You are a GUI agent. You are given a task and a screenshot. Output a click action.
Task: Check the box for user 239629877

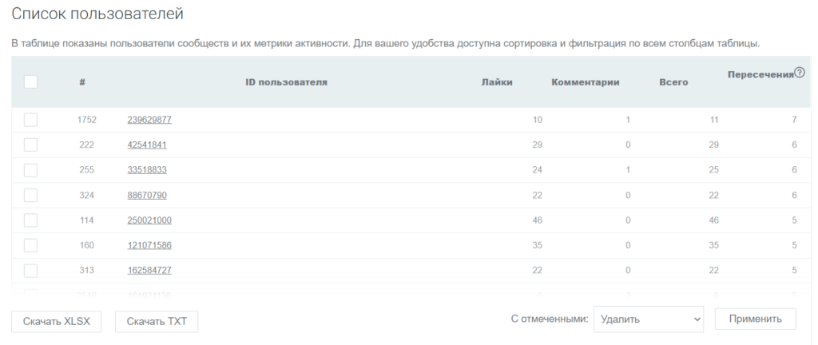point(30,120)
